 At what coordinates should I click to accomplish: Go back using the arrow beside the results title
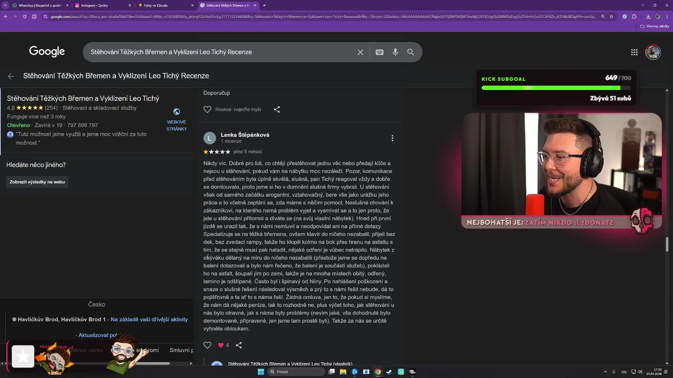(11, 76)
